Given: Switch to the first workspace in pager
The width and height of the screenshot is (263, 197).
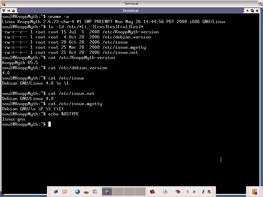Looking at the screenshot, I should 107,191.
